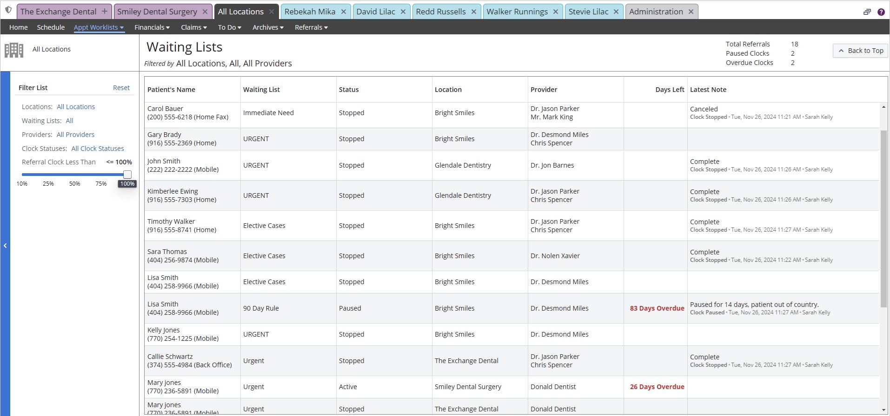Select the John Smith patient row
This screenshot has height=416, width=890.
[512, 165]
